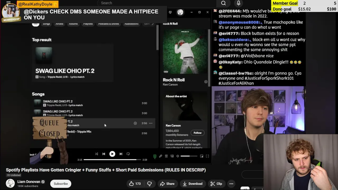The width and height of the screenshot is (338, 190).
Task: Open more options for the hovered song
Action: tap(151, 123)
